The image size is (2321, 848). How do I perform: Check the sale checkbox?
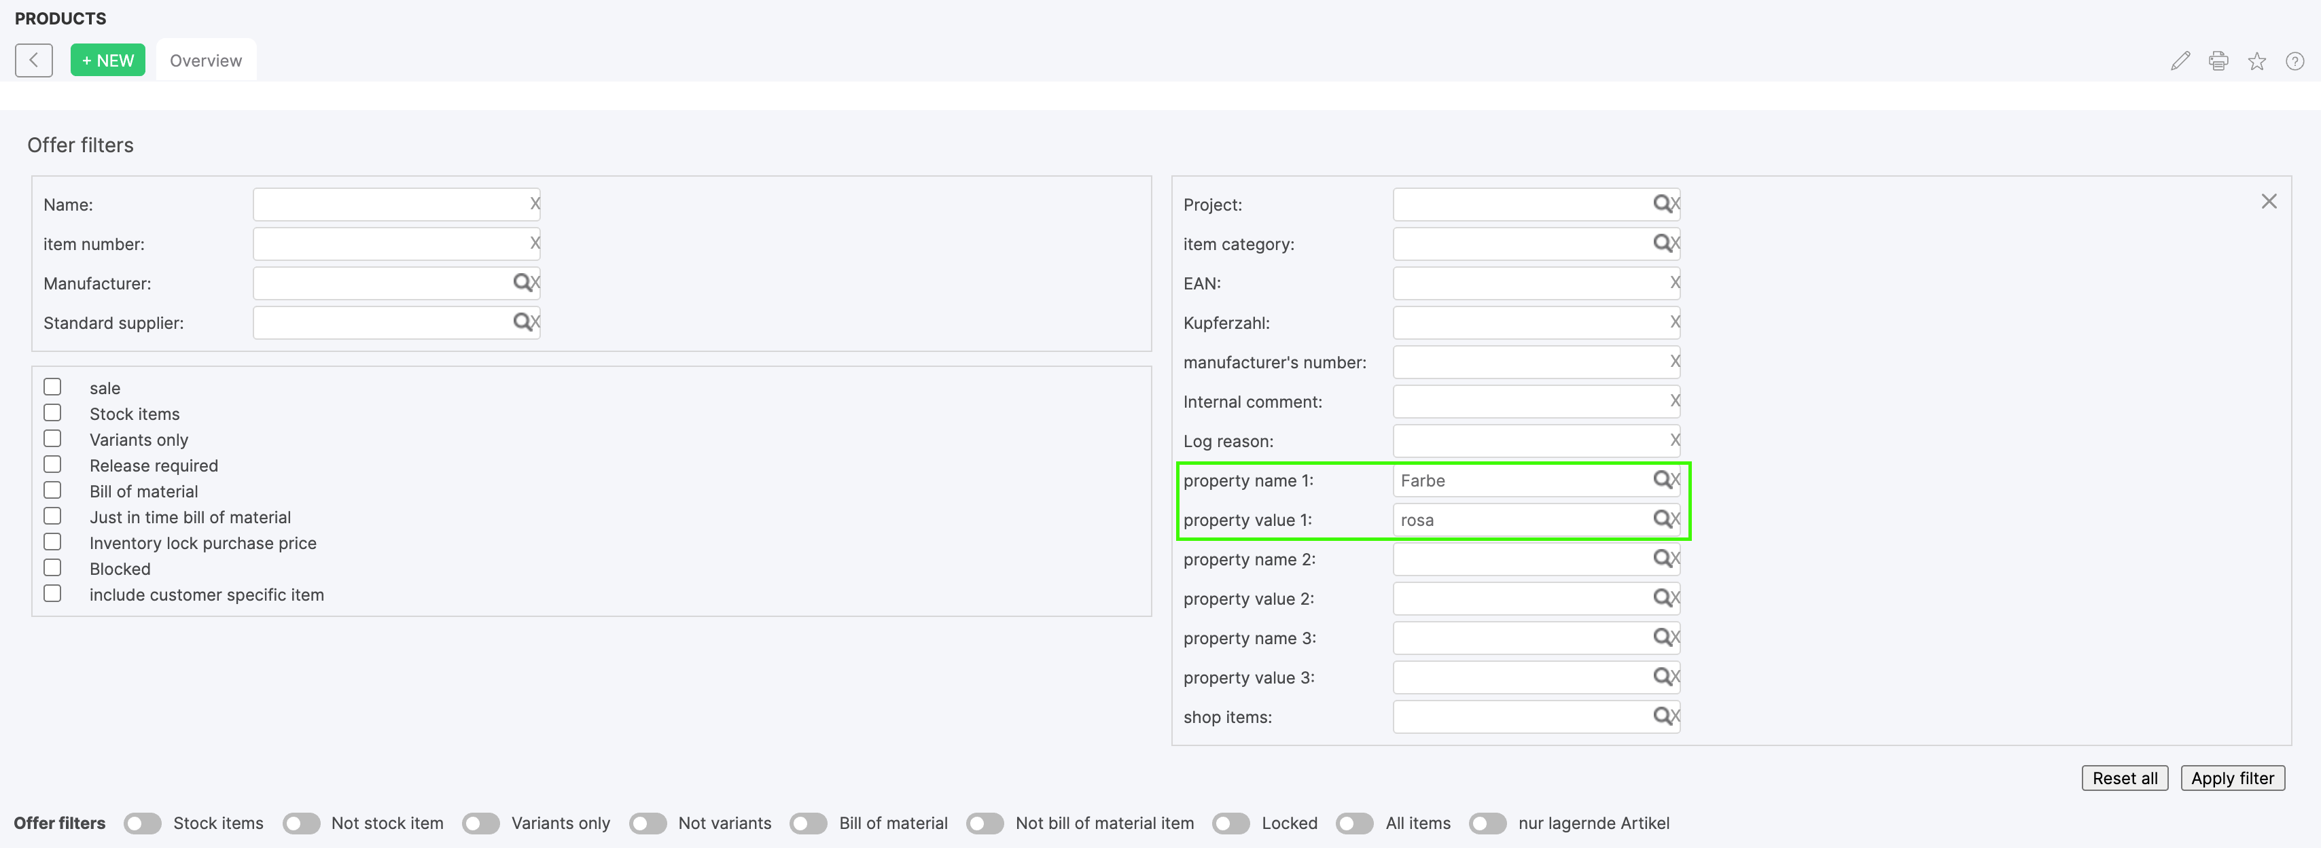[52, 387]
